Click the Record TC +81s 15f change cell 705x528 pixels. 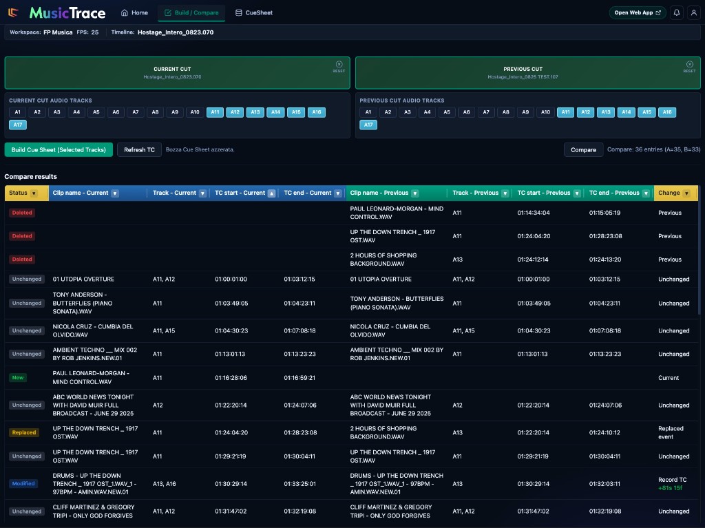click(672, 484)
